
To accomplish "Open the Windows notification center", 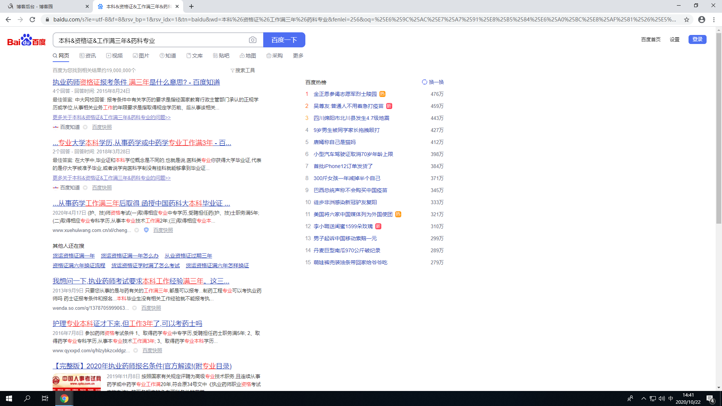I will pos(710,398).
